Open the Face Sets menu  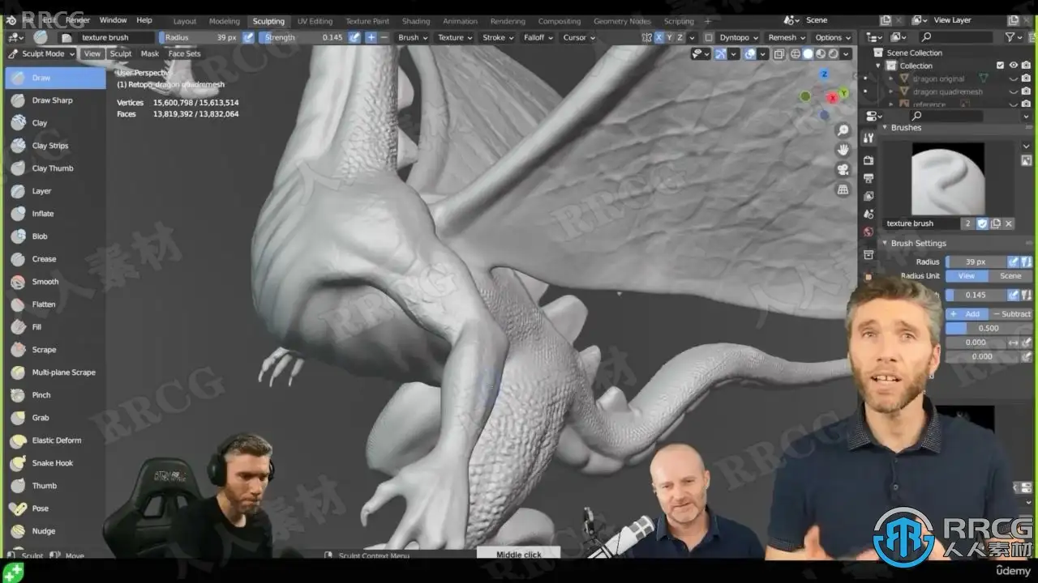click(184, 53)
